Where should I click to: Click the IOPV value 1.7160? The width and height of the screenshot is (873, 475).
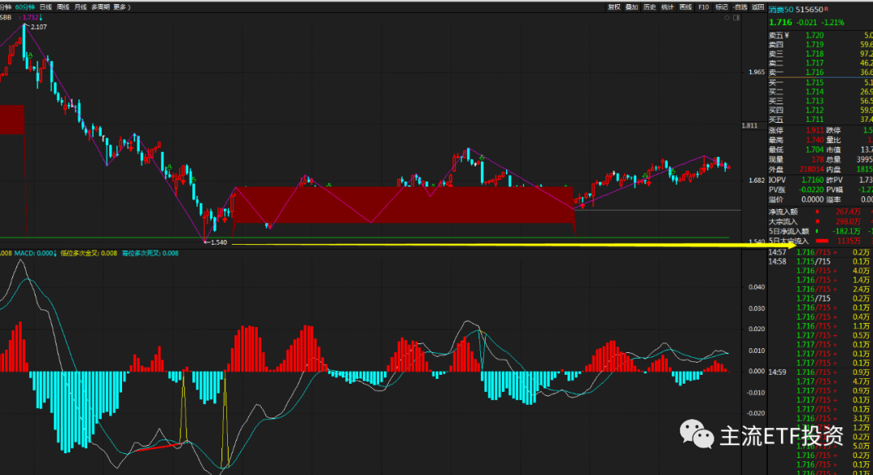pos(812,180)
